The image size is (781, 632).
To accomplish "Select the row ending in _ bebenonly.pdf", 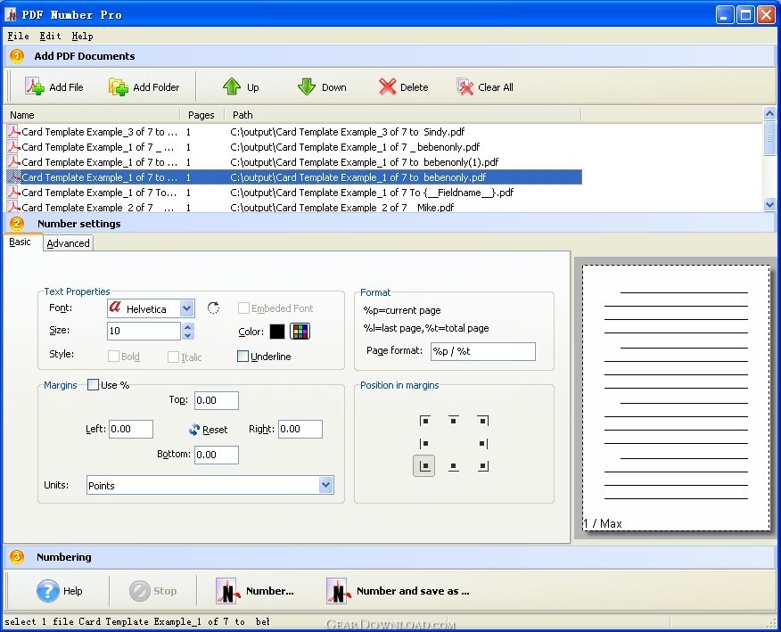I will coord(294,147).
